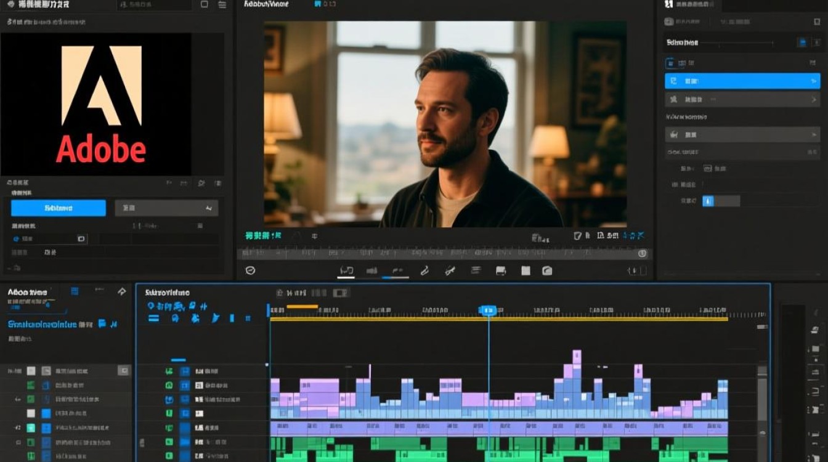This screenshot has height=462, width=828.
Task: Open the gray dropdown beside the blue button
Action: (x=166, y=208)
